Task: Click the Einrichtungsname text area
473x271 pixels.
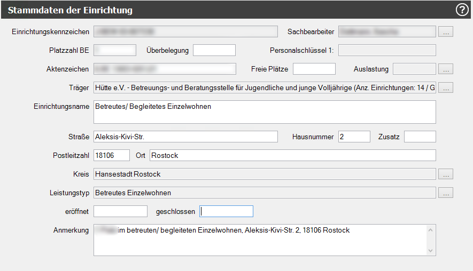Action: [264, 112]
